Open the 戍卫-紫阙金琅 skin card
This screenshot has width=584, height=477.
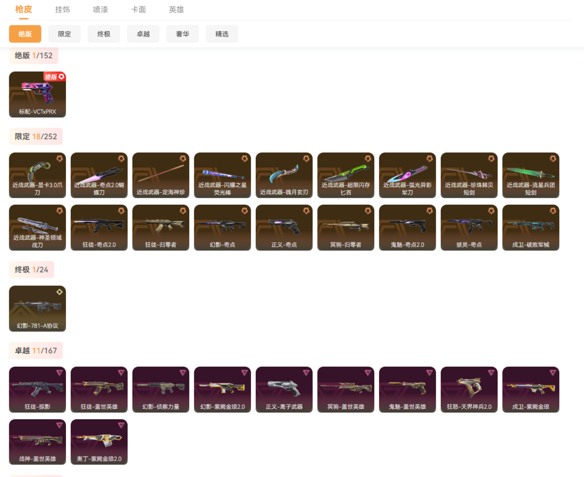pyautogui.click(x=531, y=389)
